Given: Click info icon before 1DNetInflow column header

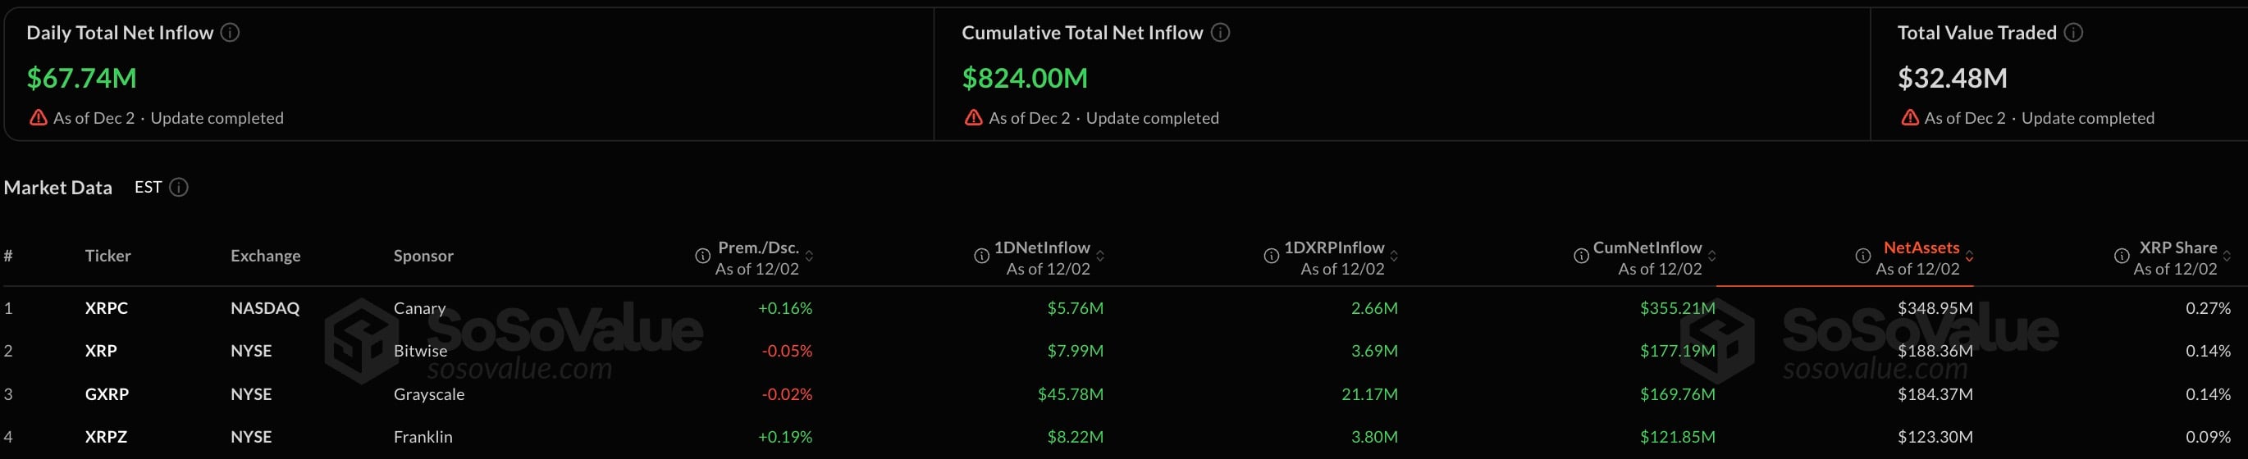Looking at the screenshot, I should click(982, 256).
